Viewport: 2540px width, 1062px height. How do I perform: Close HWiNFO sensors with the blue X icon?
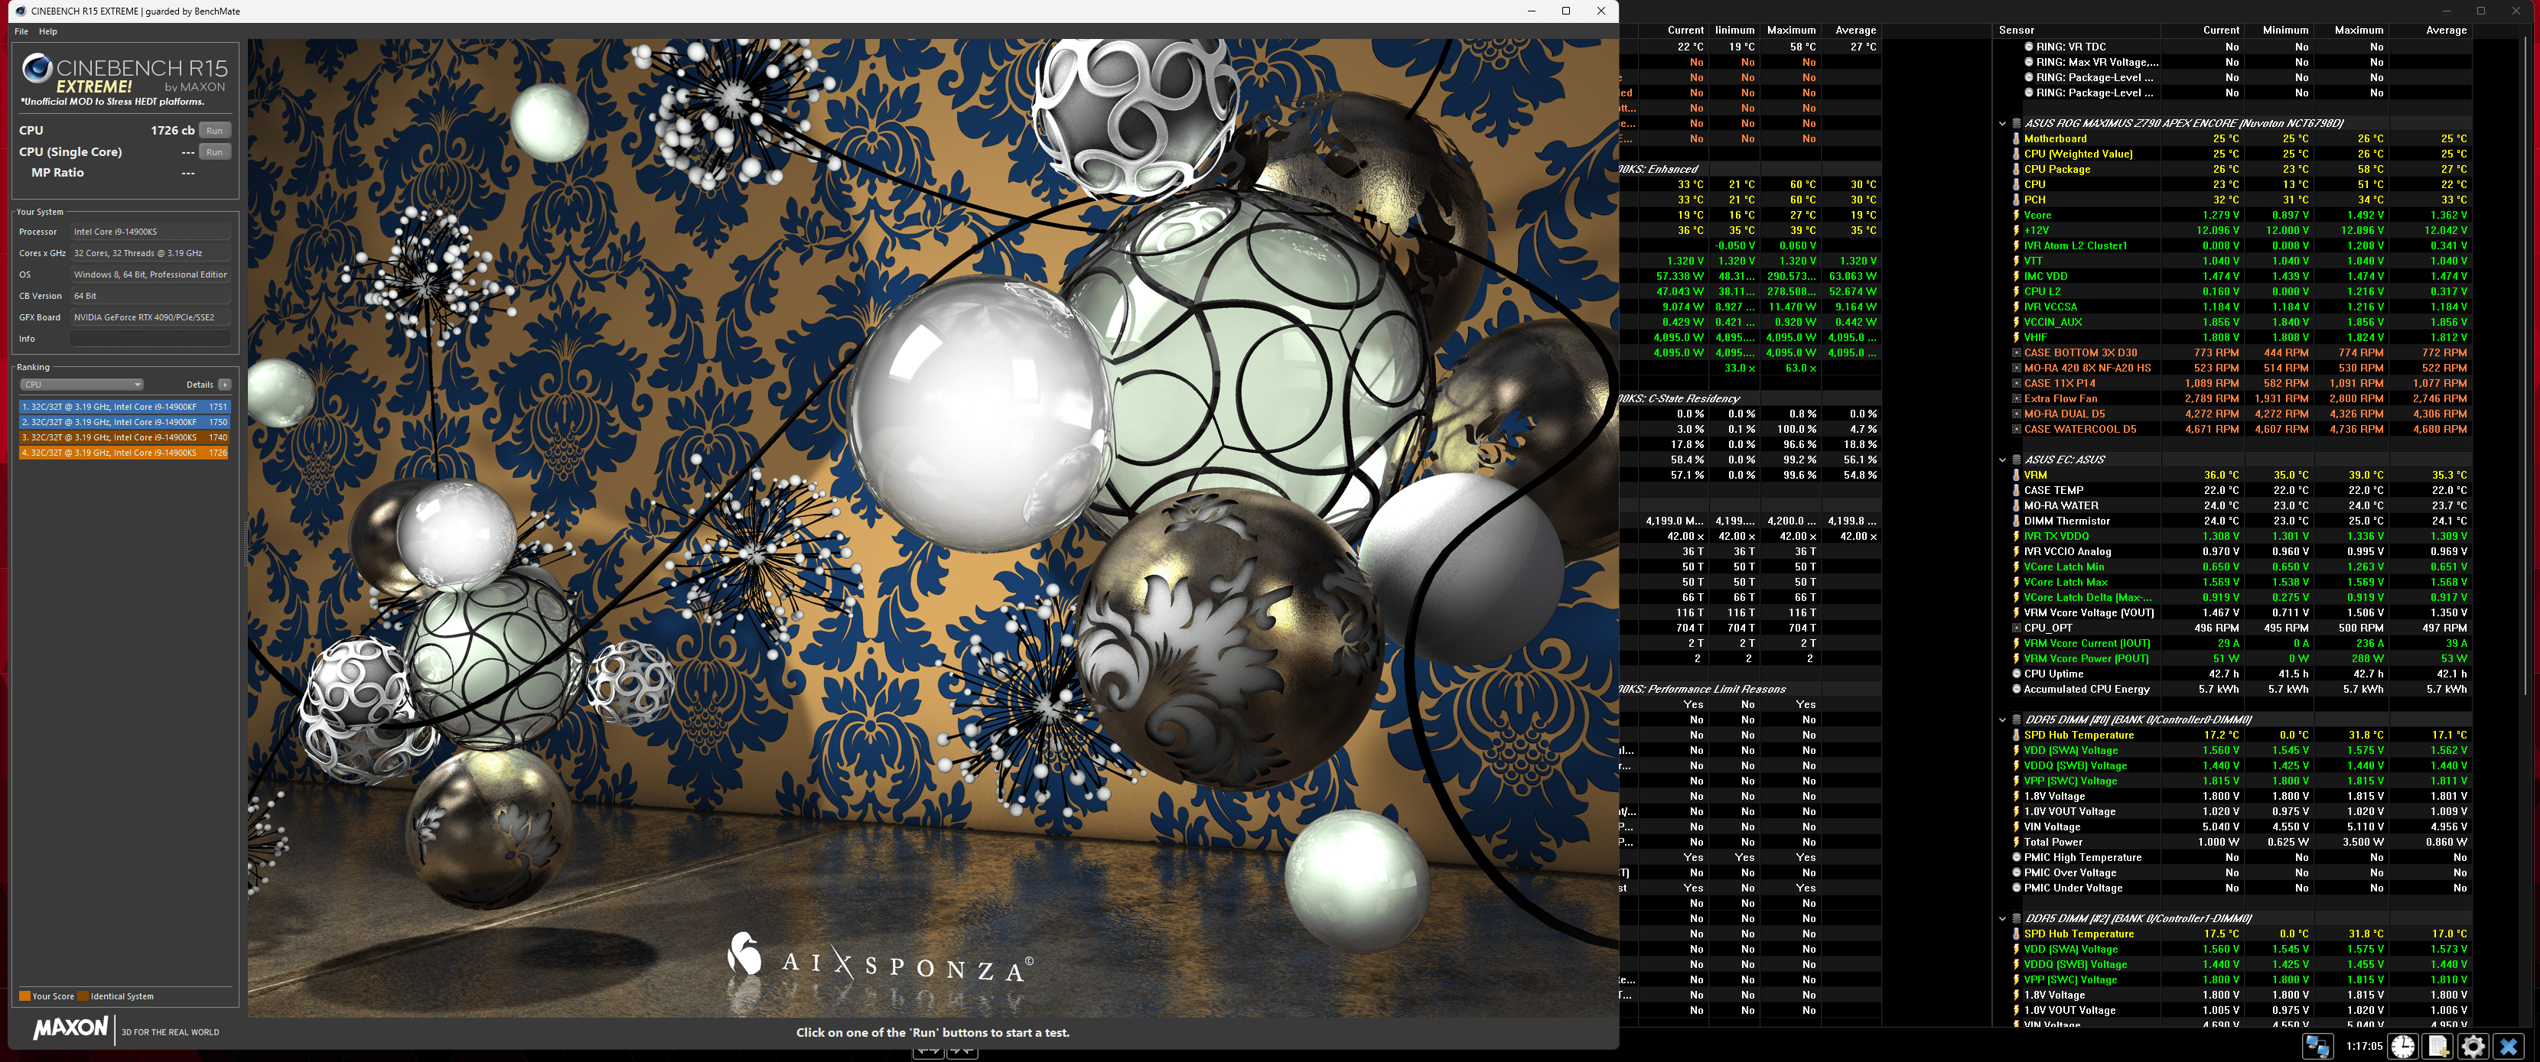click(x=2509, y=1045)
